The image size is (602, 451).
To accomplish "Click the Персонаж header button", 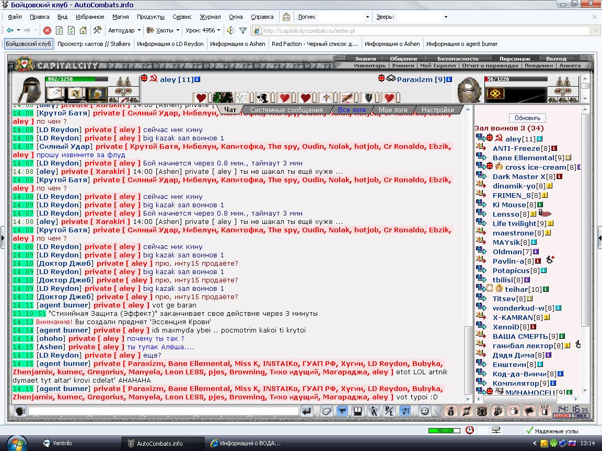I will tap(515, 58).
